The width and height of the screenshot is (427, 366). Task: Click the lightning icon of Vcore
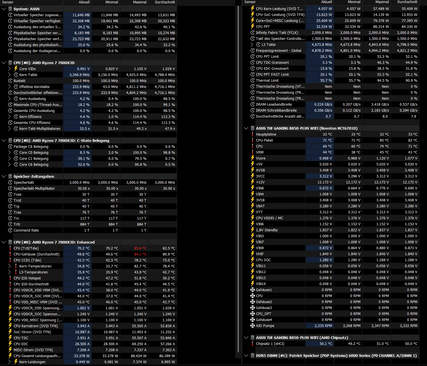pyautogui.click(x=253, y=158)
